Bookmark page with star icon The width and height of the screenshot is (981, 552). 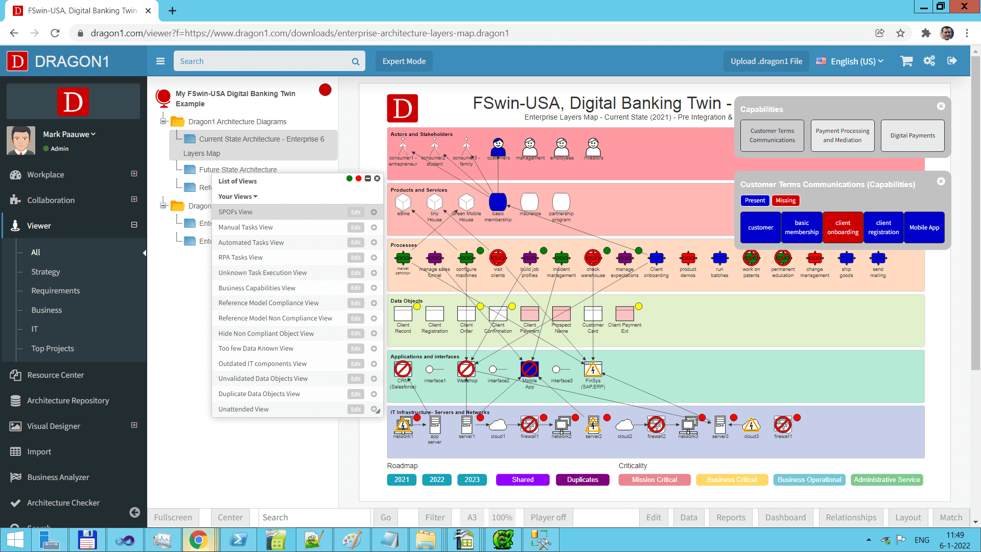tap(900, 33)
